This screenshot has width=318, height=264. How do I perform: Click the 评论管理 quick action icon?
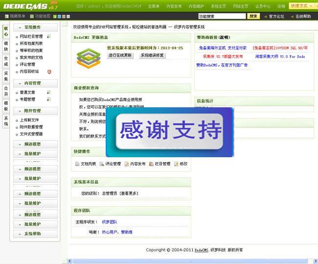tap(102, 164)
